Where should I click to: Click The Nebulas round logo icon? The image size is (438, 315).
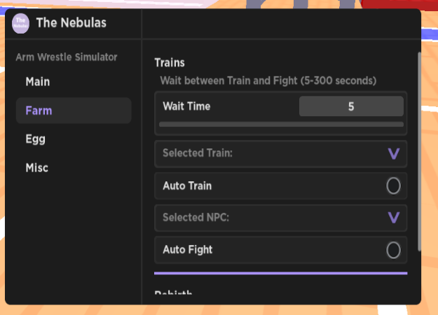point(20,23)
